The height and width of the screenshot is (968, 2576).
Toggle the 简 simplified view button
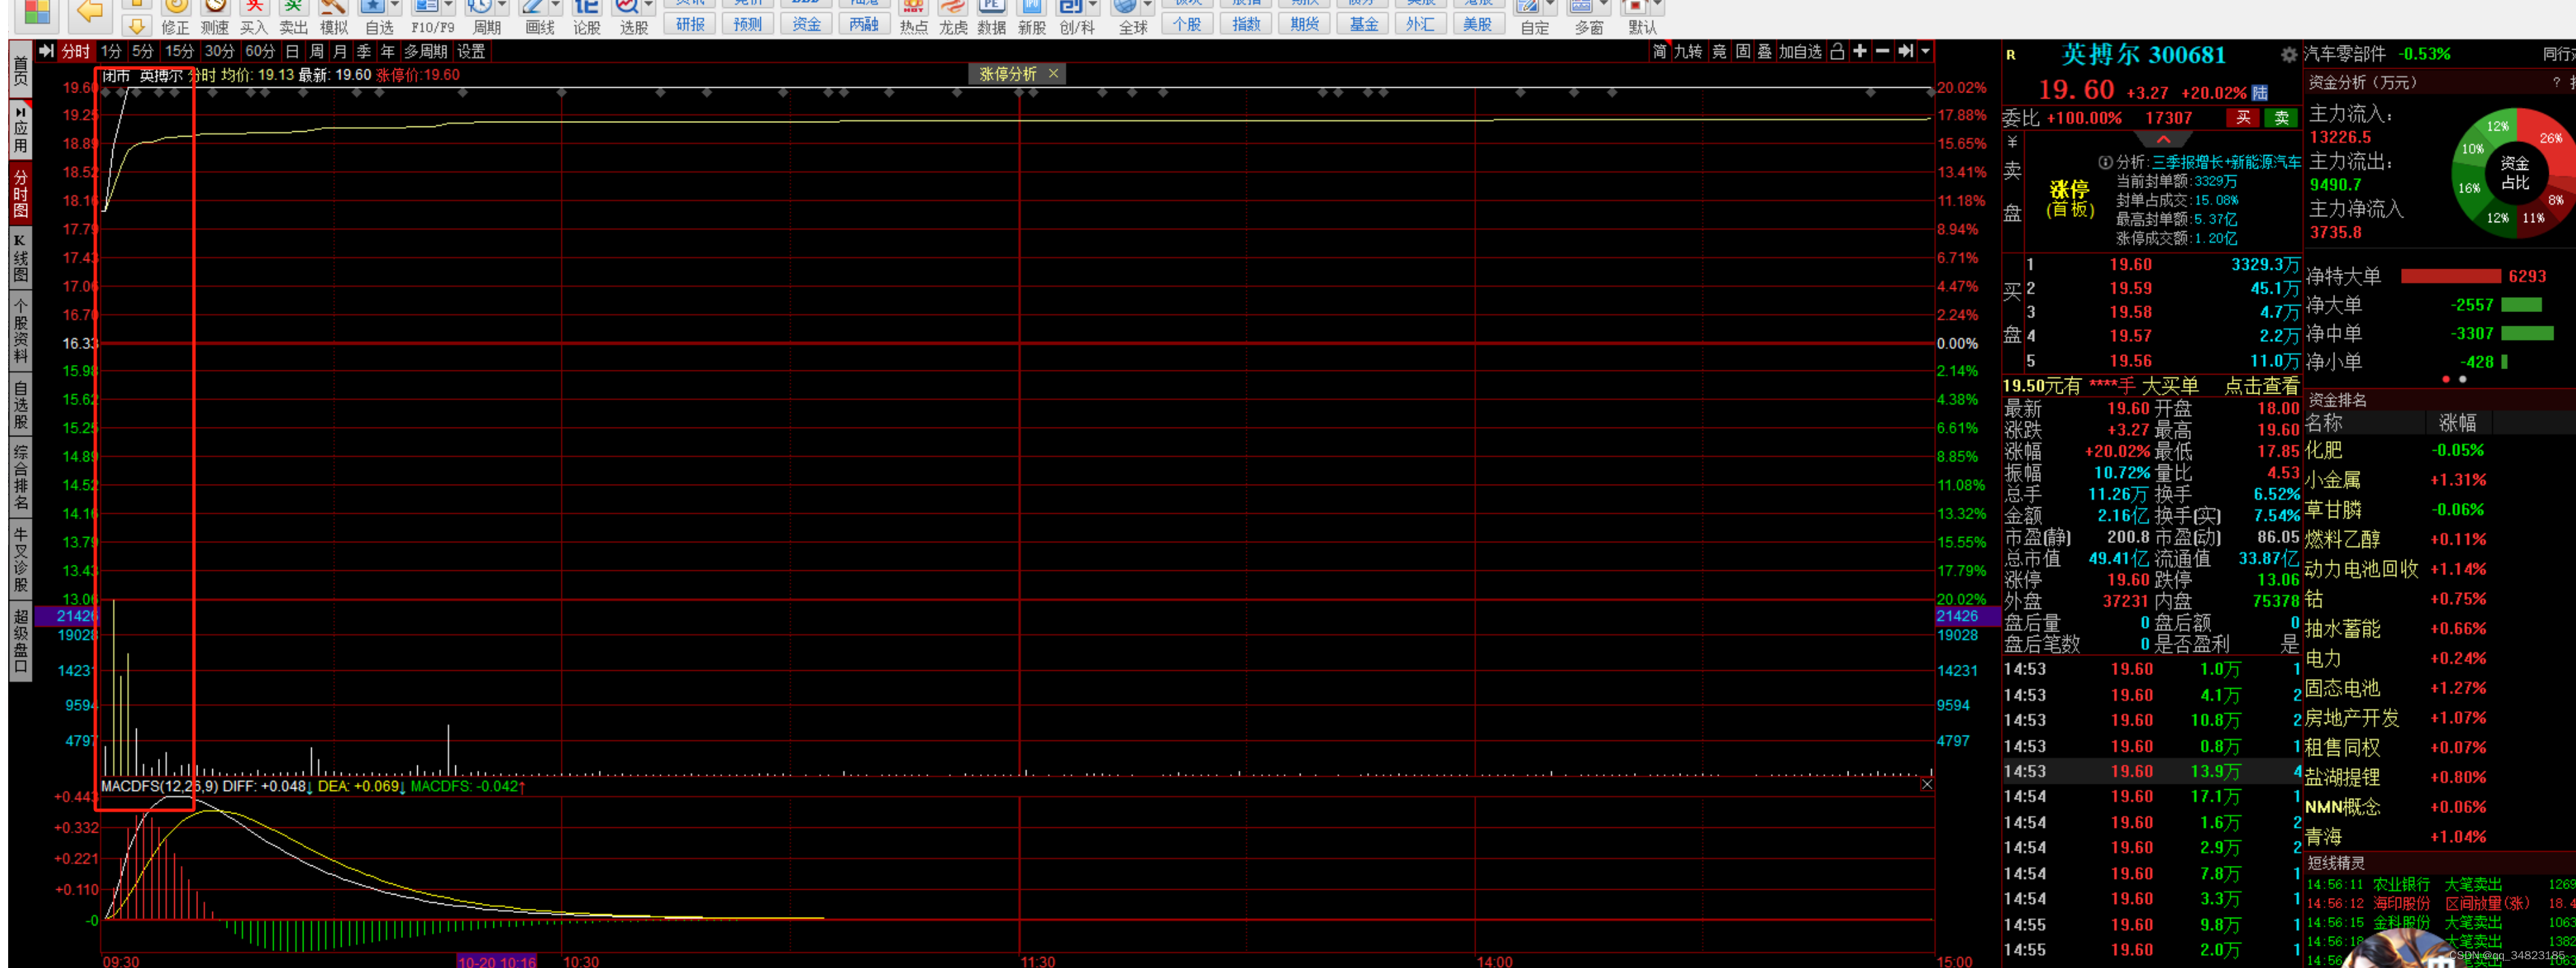[1659, 52]
